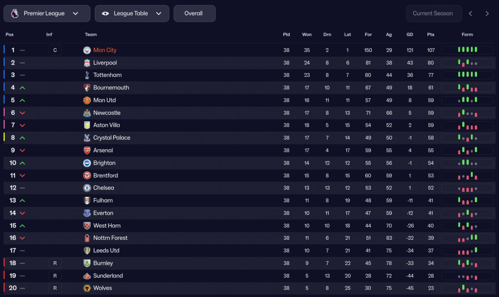Sort table by GD column header
The width and height of the screenshot is (499, 297).
click(x=410, y=35)
